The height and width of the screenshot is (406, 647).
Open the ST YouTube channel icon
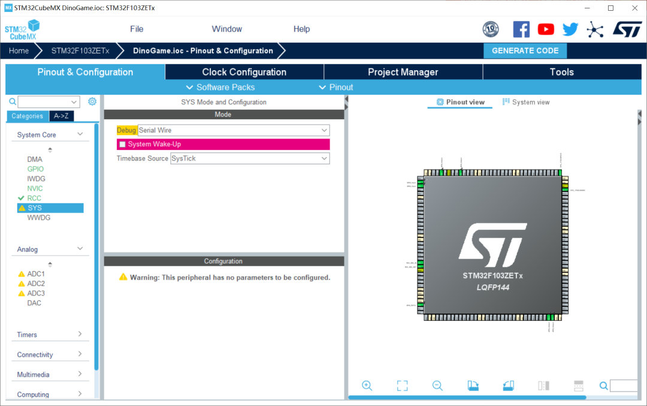[546, 29]
